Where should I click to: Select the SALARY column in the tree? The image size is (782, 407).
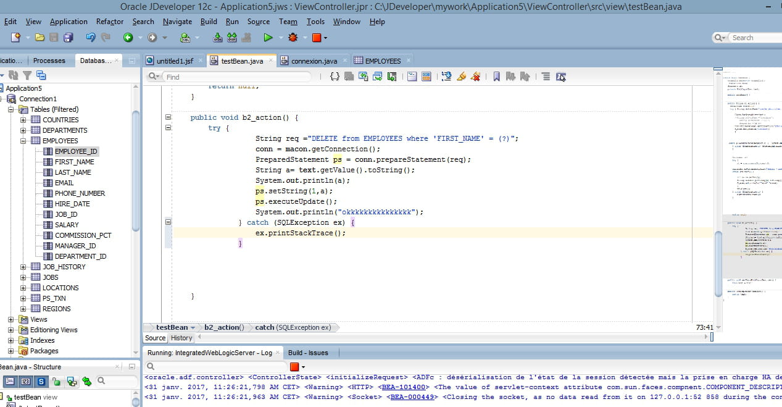click(x=67, y=225)
